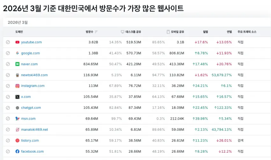The width and height of the screenshot is (271, 160).
Task: Click the Facebook favicon icon
Action: pyautogui.click(x=17, y=151)
